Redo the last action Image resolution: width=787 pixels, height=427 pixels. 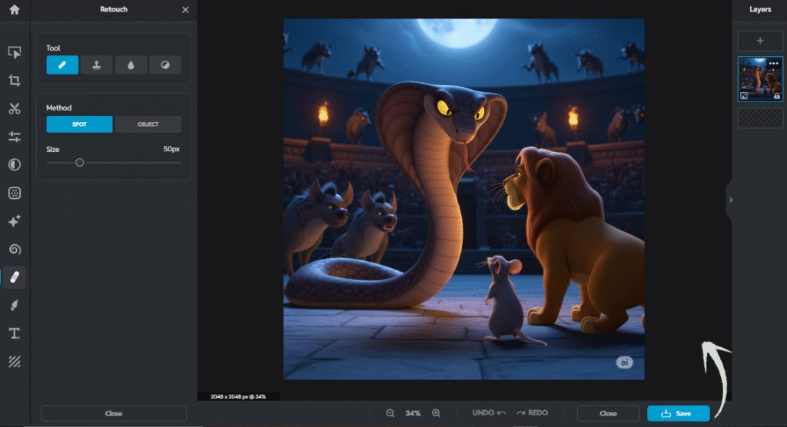[x=532, y=412]
